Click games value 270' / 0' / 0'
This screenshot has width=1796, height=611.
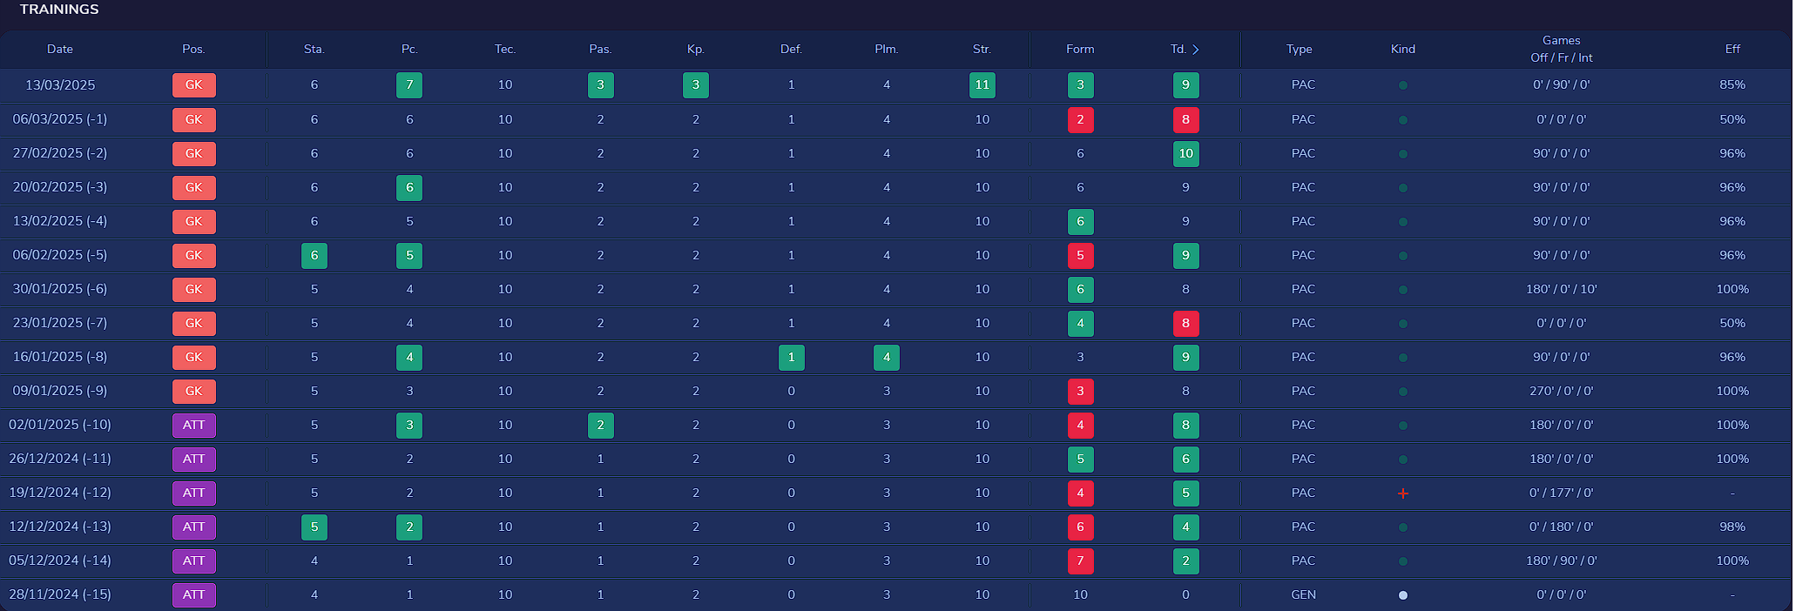pos(1561,391)
